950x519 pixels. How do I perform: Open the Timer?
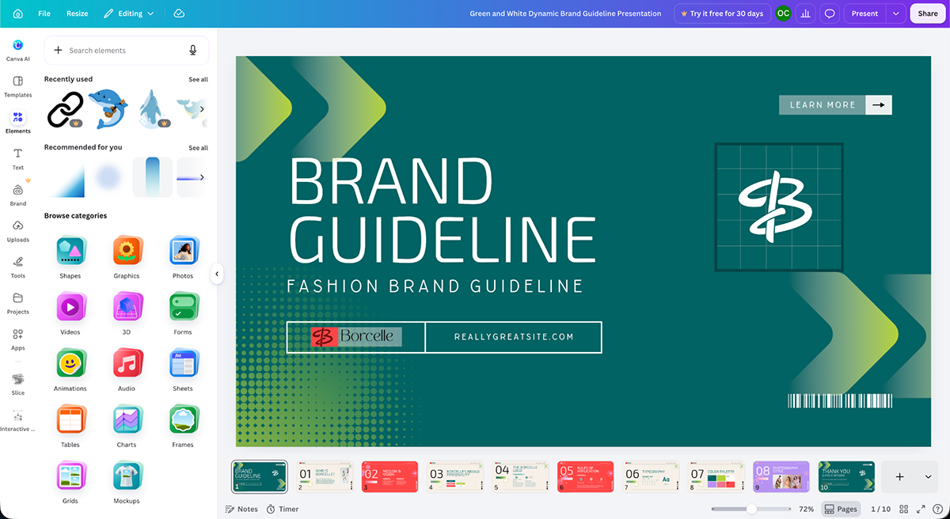click(283, 509)
